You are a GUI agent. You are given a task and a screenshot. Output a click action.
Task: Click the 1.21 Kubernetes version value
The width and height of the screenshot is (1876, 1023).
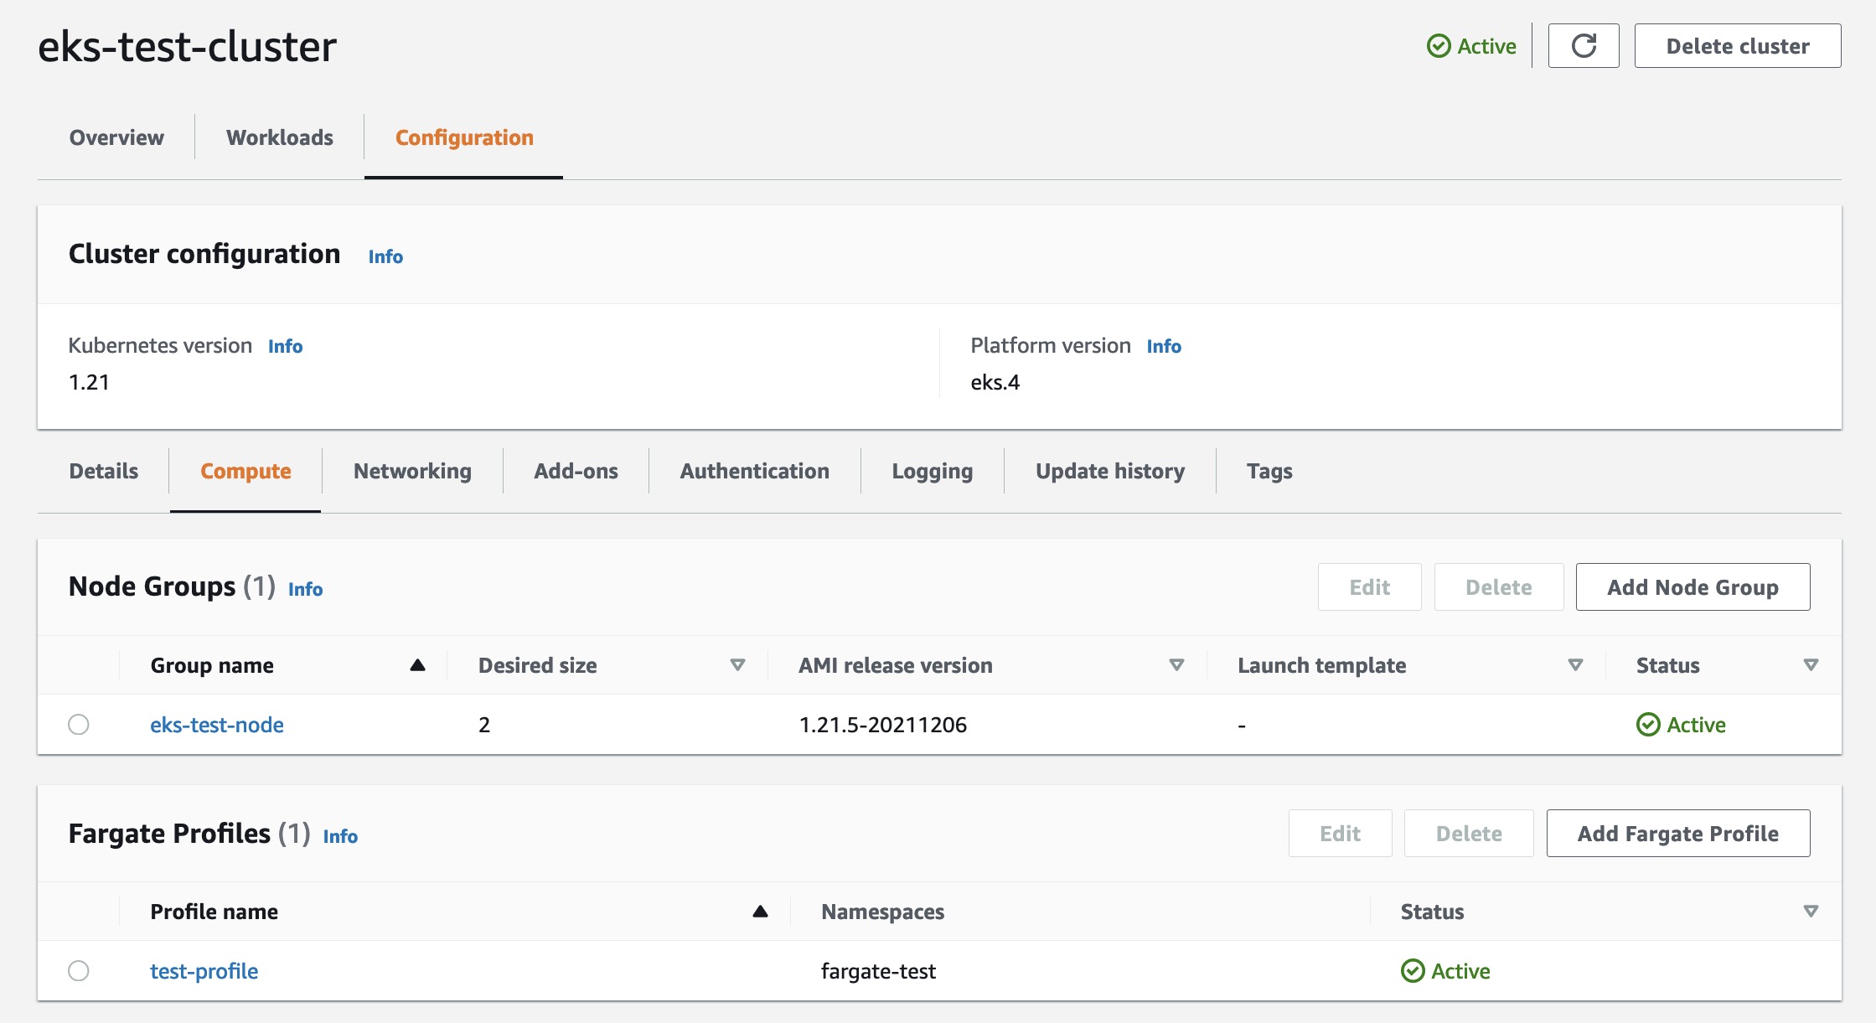(x=89, y=383)
